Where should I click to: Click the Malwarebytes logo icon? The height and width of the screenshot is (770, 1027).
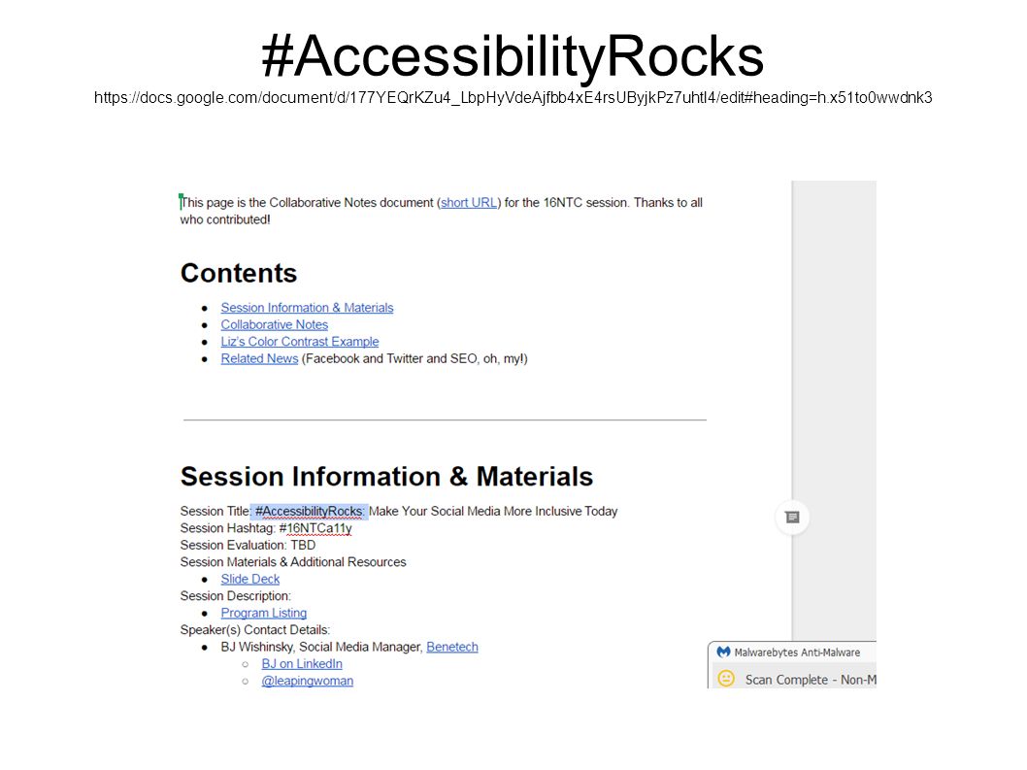tap(723, 653)
